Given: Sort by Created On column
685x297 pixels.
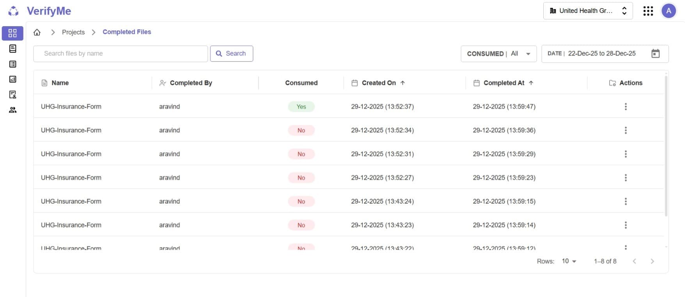Looking at the screenshot, I should (379, 83).
